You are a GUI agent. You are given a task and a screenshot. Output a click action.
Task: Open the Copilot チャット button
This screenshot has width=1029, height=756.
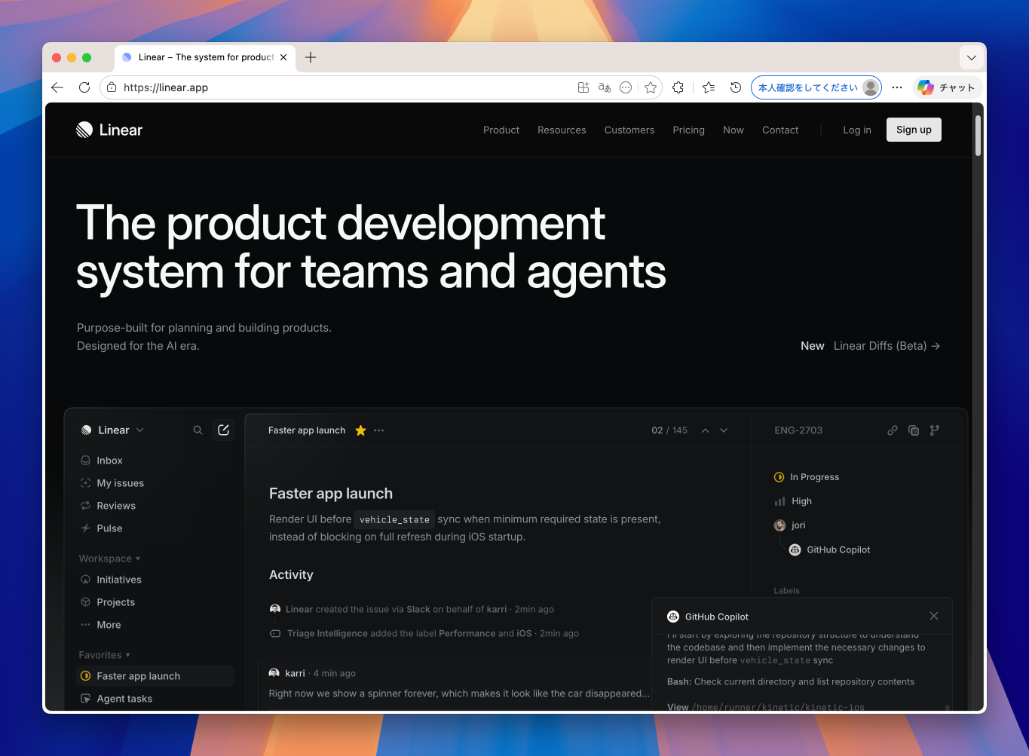point(947,87)
